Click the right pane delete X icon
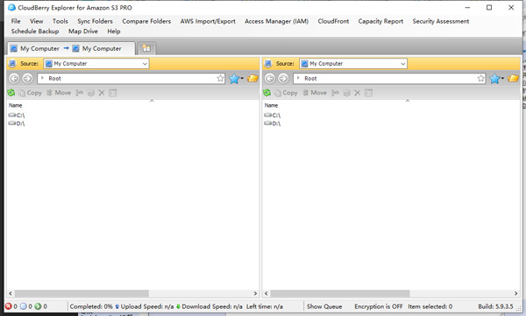Image resolution: width=526 pixels, height=316 pixels. [358, 93]
